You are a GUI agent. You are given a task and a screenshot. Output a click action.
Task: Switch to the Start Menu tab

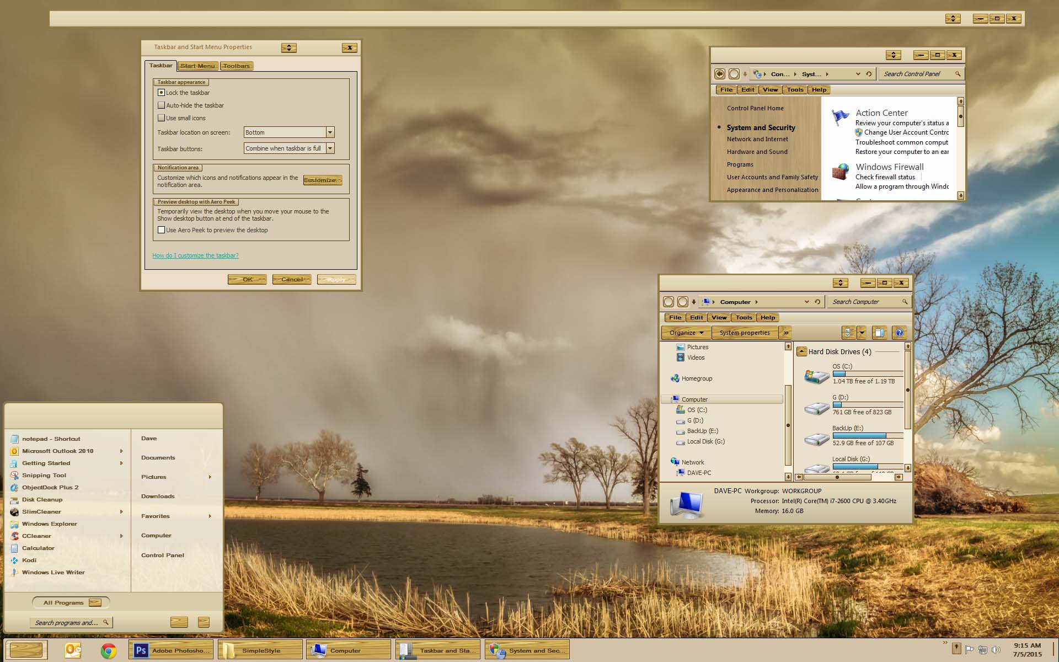pos(198,66)
